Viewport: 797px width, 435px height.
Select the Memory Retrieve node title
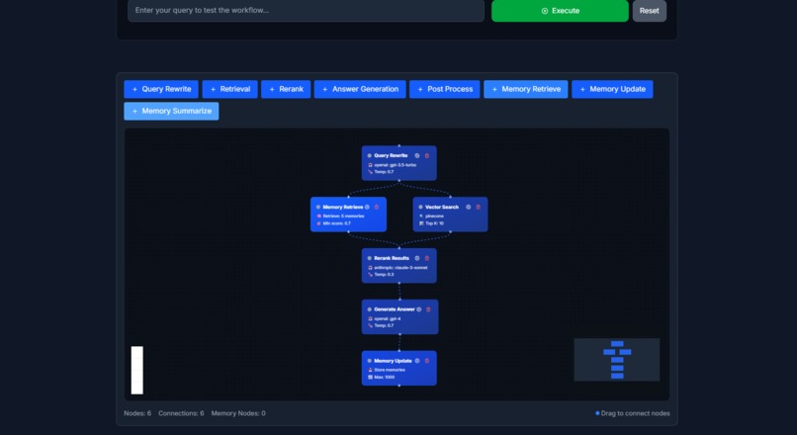[x=342, y=207]
